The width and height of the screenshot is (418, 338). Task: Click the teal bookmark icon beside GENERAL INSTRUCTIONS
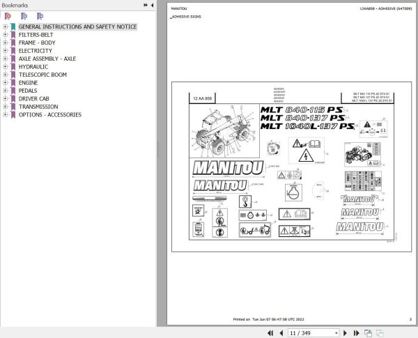[13, 26]
